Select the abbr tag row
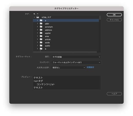 pos(66,24)
